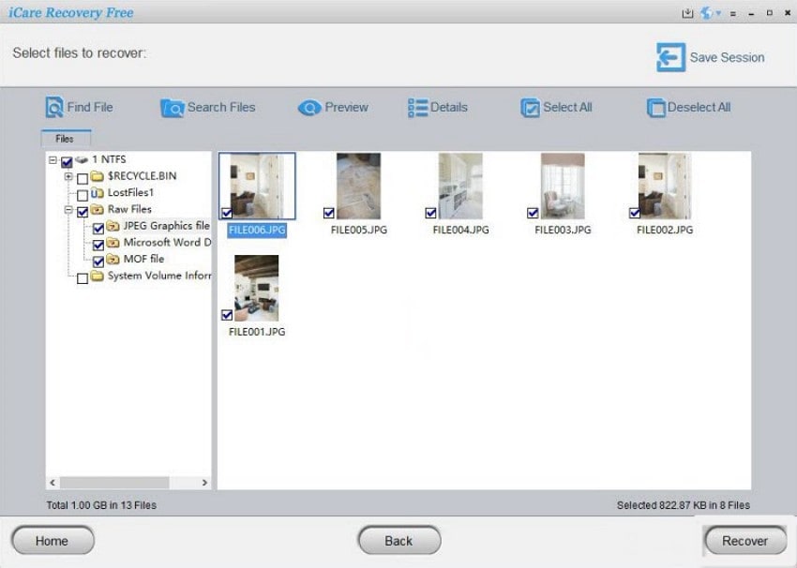
Task: Click the Raw Files folder icon
Action: tap(98, 209)
